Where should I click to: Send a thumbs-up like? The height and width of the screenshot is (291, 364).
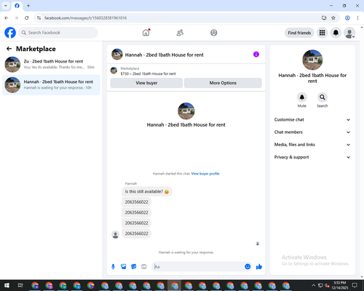[x=259, y=267]
